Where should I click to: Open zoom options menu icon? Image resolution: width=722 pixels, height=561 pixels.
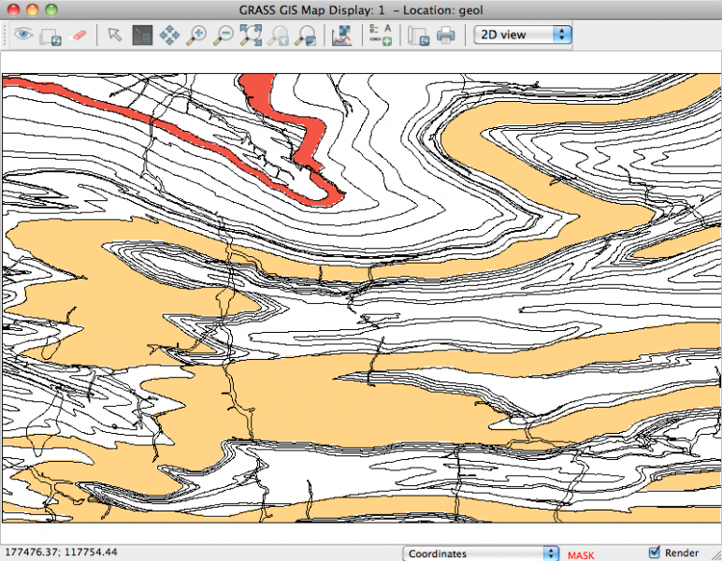[x=305, y=36]
